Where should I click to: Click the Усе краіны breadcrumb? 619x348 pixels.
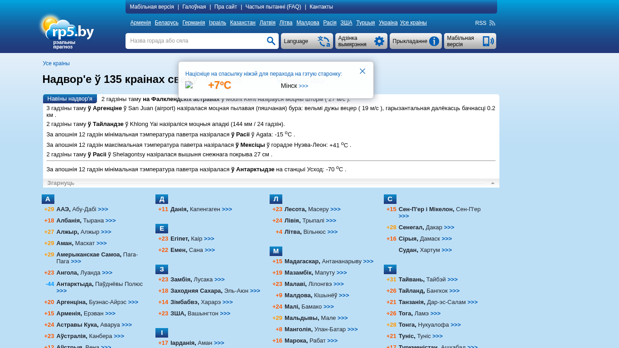coord(56,63)
